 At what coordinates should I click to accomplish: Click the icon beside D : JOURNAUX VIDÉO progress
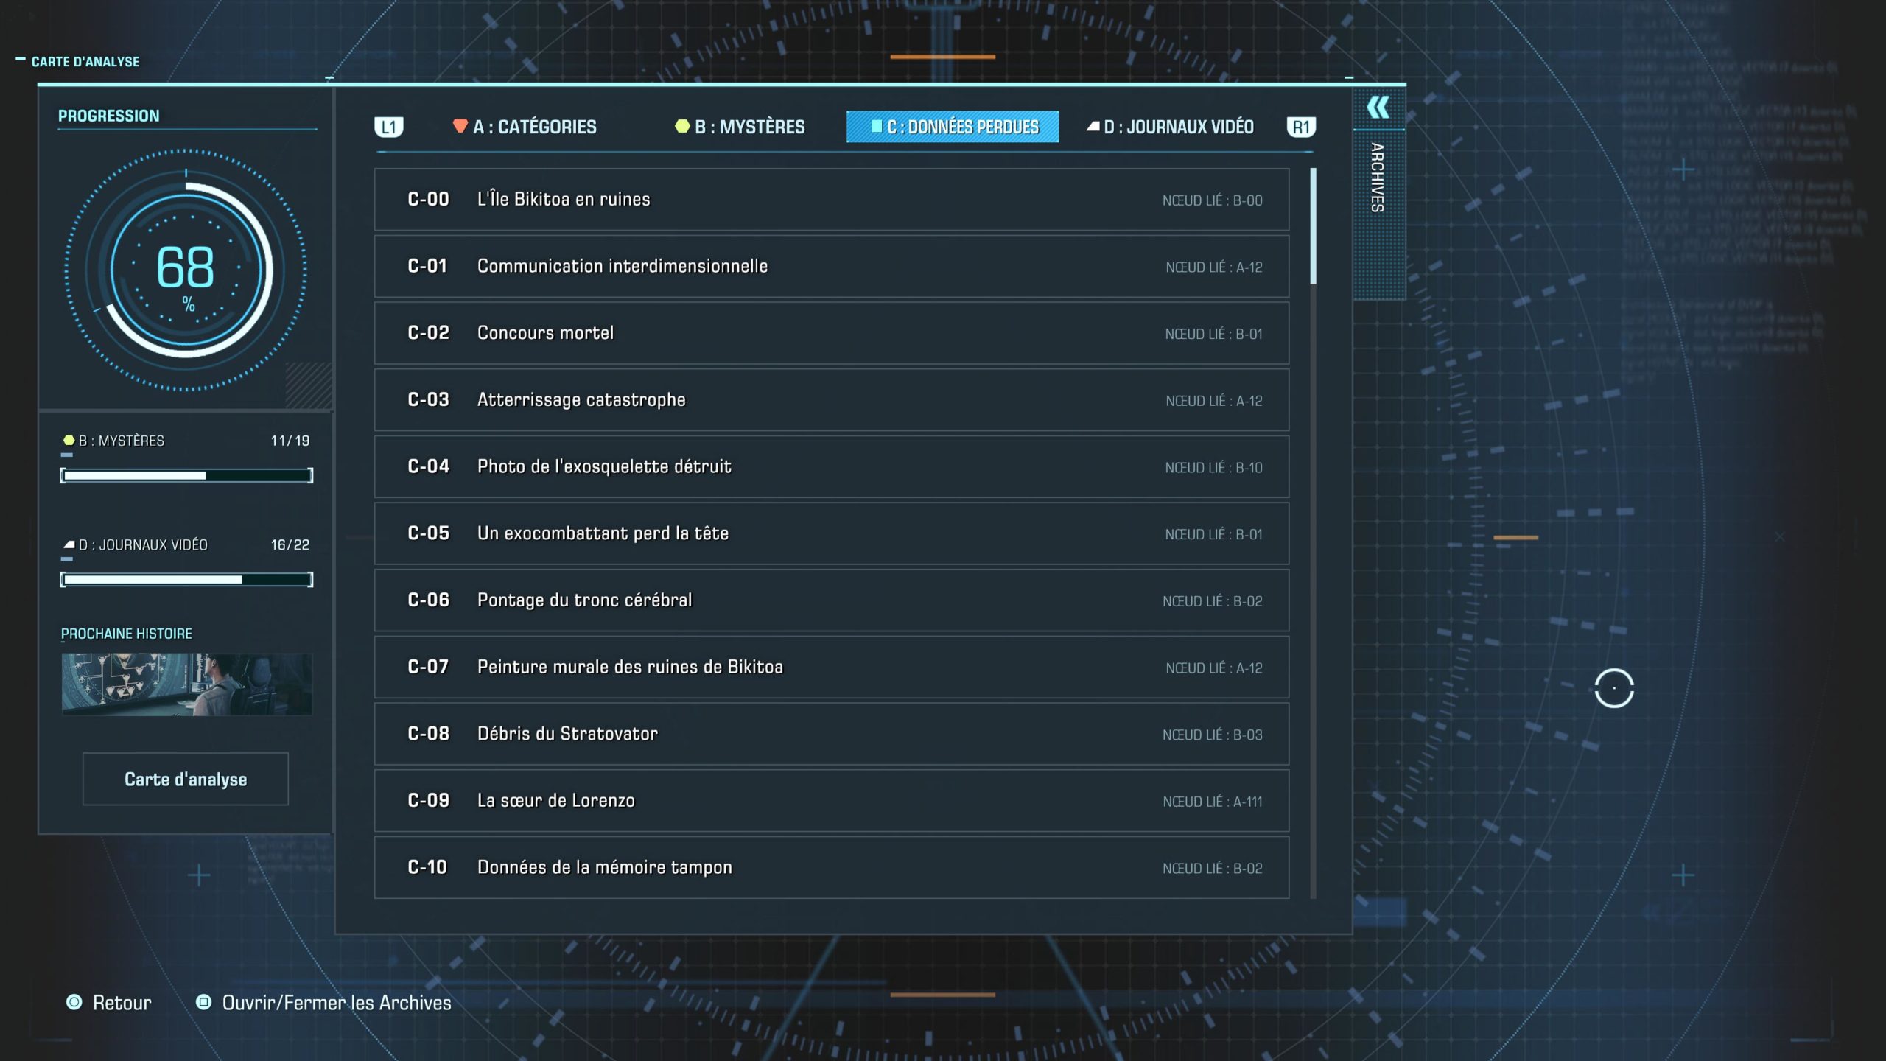coord(69,544)
